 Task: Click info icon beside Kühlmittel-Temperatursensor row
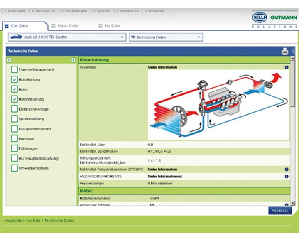pos(287,170)
